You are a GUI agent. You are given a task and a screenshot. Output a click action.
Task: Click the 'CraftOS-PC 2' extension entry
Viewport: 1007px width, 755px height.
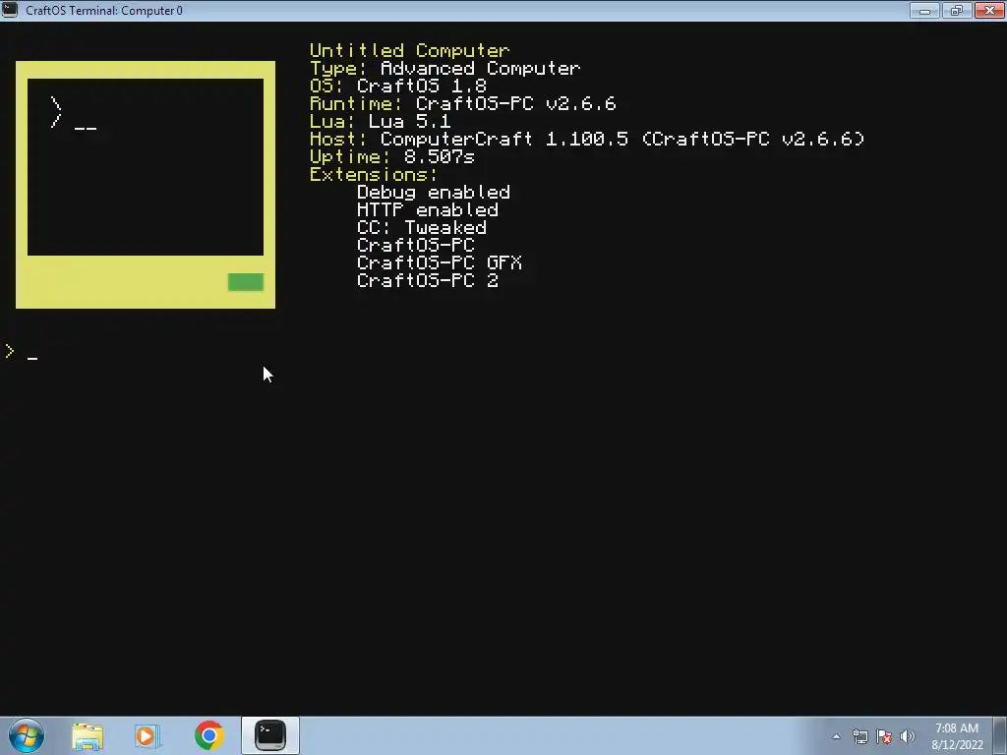(x=428, y=280)
